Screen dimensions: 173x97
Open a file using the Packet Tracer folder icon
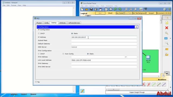pyautogui.click(x=87, y=9)
